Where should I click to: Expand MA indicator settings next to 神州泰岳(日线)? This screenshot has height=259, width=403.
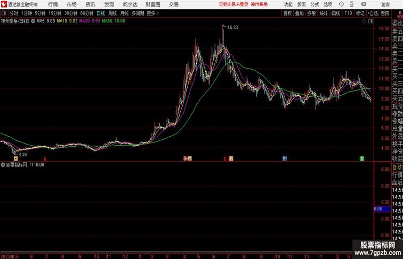click(x=33, y=21)
